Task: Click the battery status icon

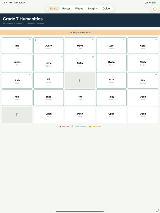Action: click(x=154, y=3)
